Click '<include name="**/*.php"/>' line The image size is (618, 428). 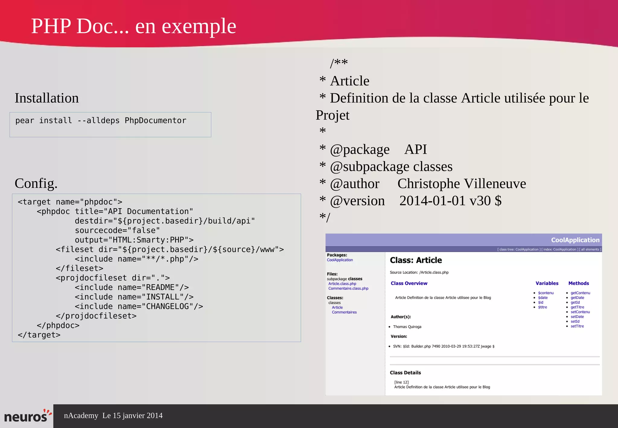tap(137, 259)
